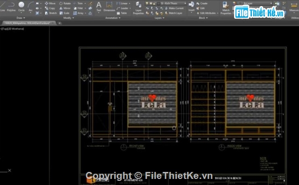Open the Text flyout arrow
The height and width of the screenshot is (185, 299).
[99, 13]
